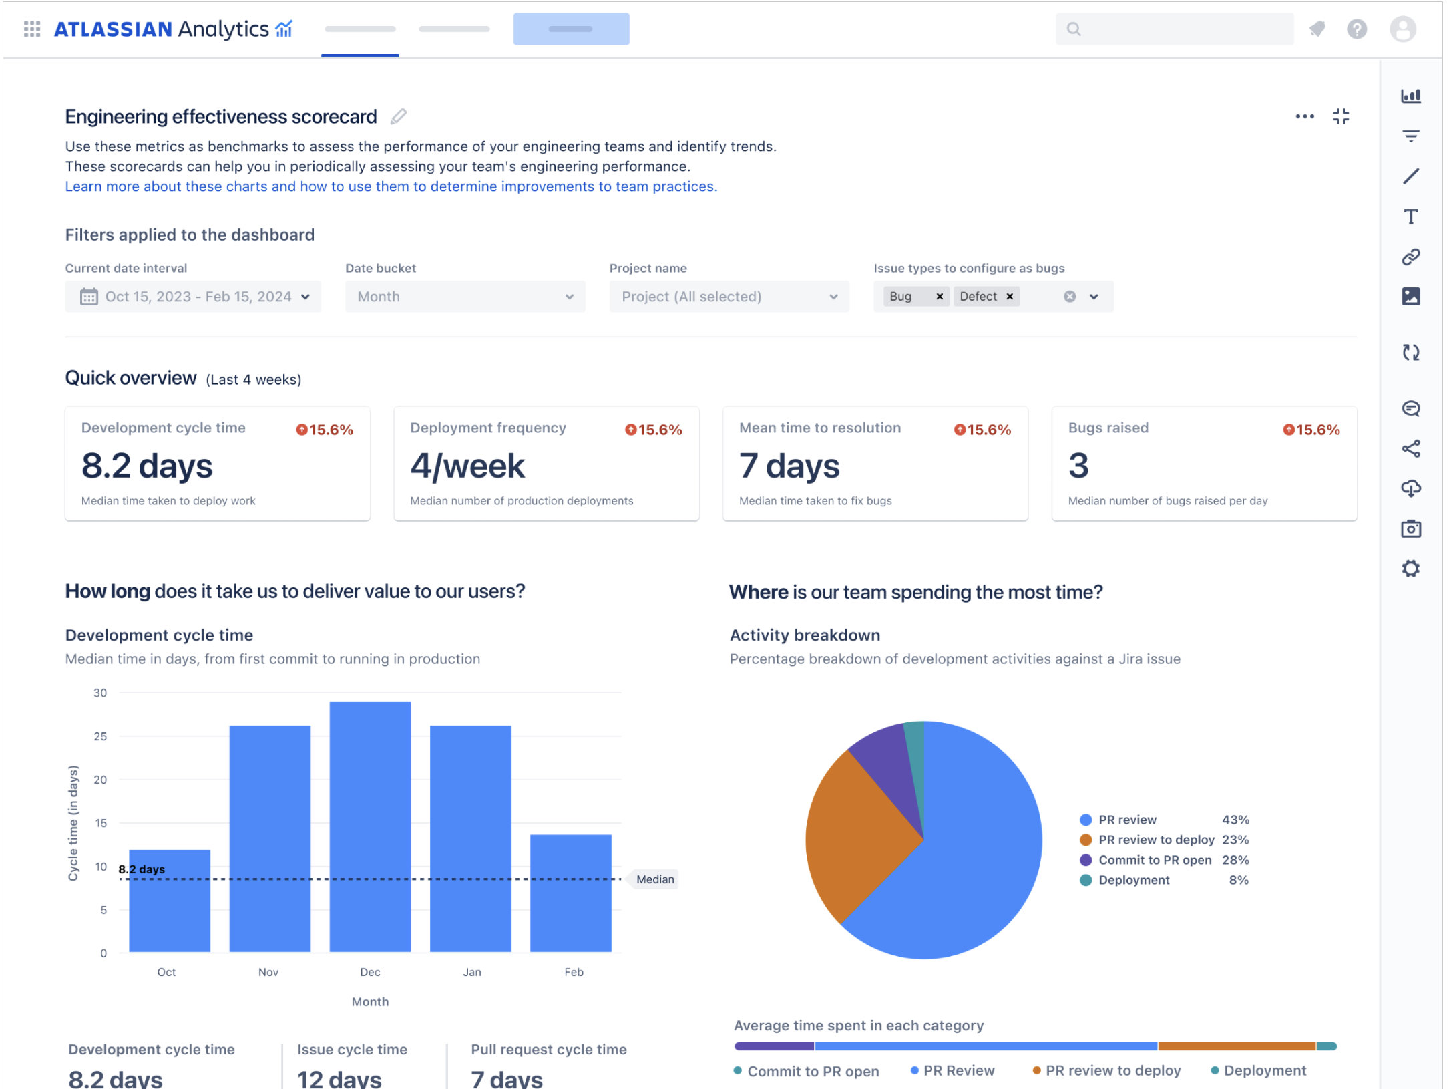Clear all selected issue types
The width and height of the screenshot is (1449, 1089).
(x=1069, y=296)
